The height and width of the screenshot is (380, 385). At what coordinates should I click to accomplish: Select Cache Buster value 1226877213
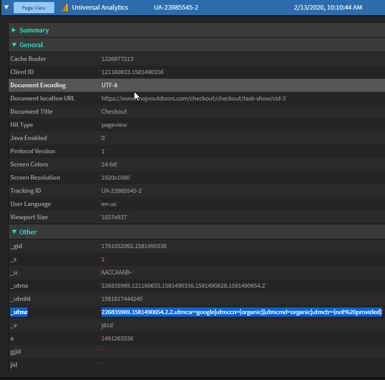(x=117, y=59)
